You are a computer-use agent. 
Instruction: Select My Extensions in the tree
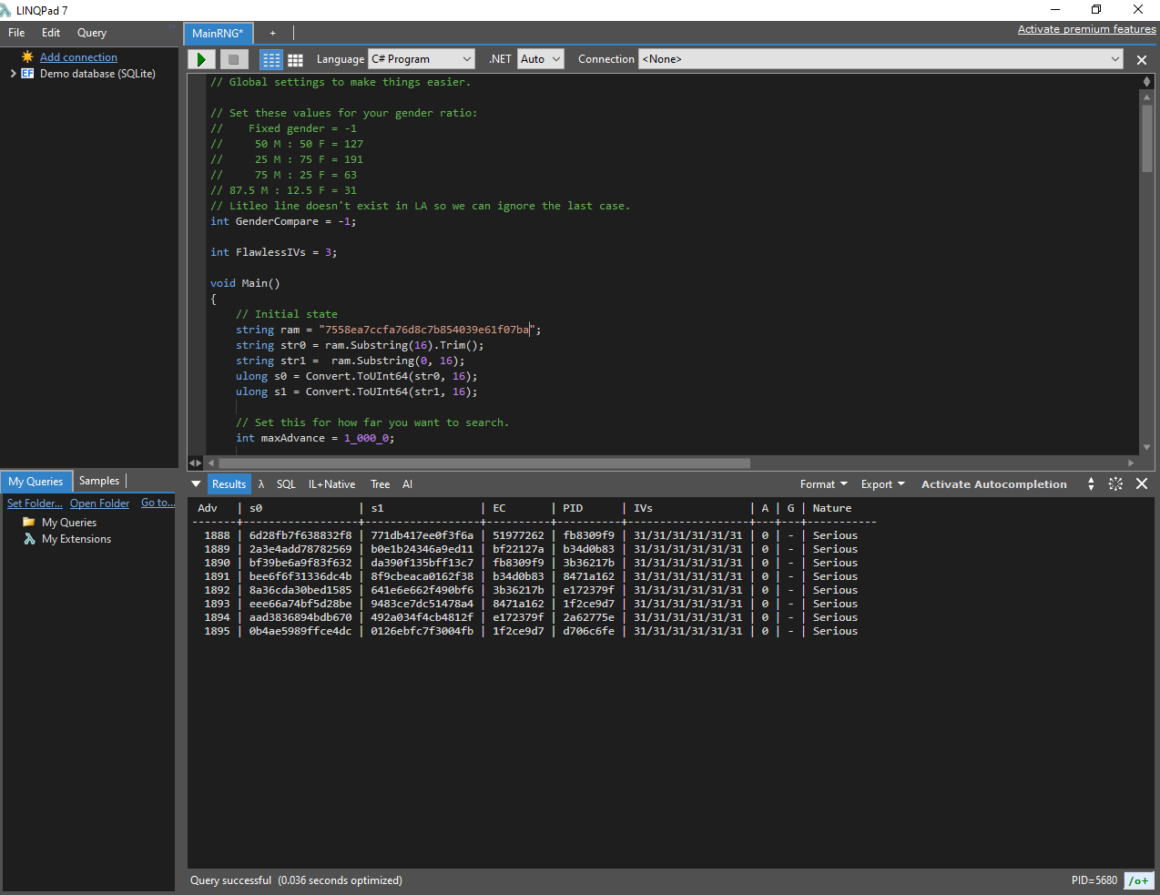(x=76, y=539)
